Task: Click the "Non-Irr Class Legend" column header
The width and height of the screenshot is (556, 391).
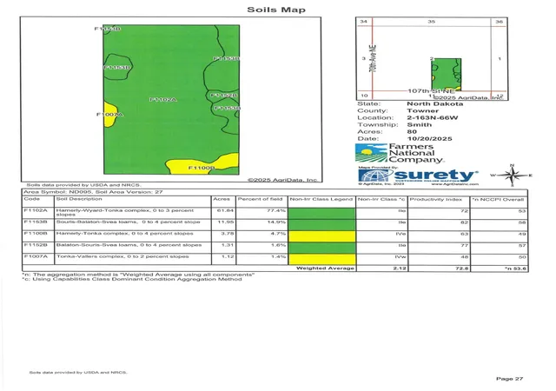Action: [x=321, y=199]
